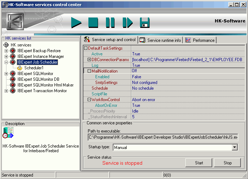Click red status icon of IBExpert Backup Restore

pyautogui.click(x=13, y=51)
